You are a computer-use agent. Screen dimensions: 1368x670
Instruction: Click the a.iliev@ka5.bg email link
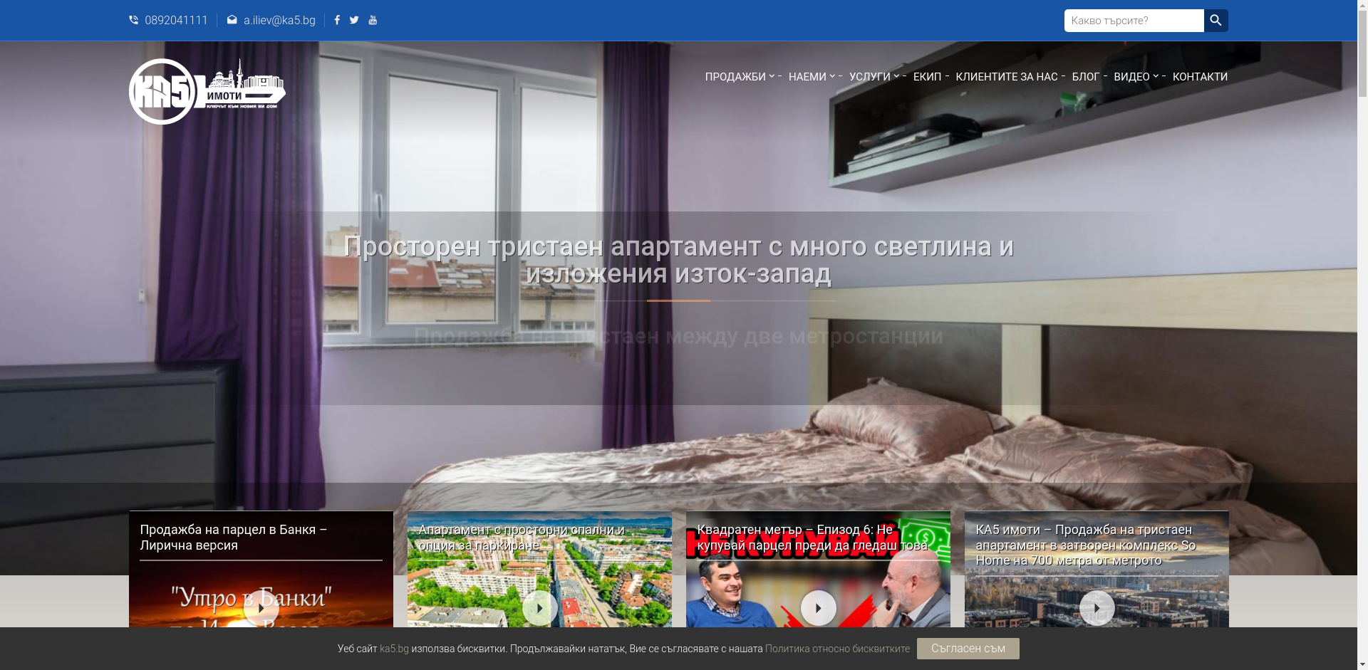point(279,20)
